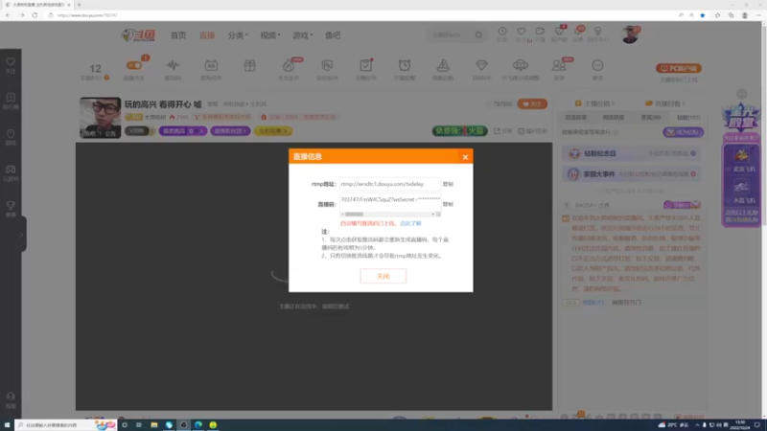Click the share icon next to 分享
The height and width of the screenshot is (431, 767).
[497, 131]
